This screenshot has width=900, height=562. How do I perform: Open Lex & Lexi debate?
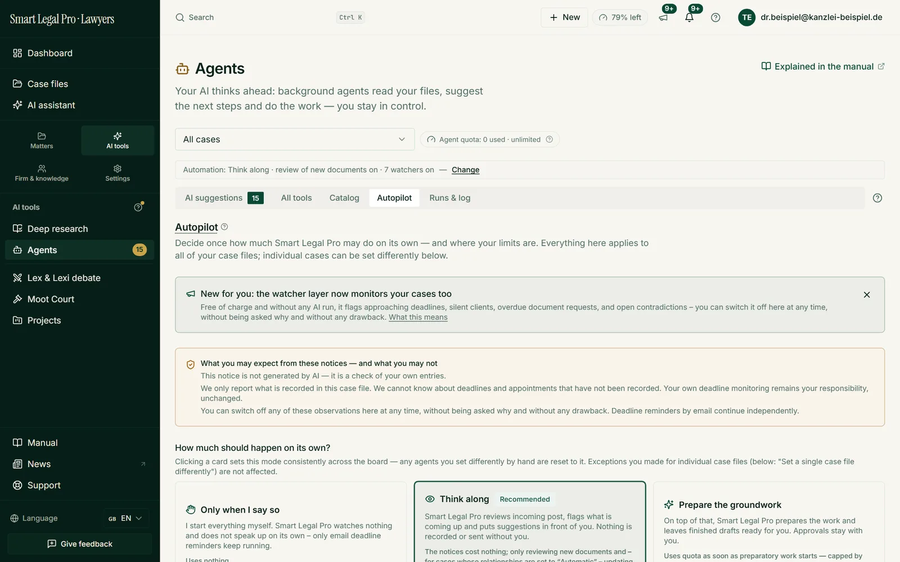[x=80, y=278]
